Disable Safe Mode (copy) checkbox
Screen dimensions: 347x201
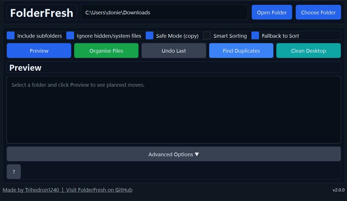(150, 36)
